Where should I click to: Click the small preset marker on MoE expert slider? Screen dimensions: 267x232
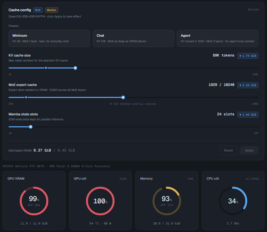pos(26,97)
